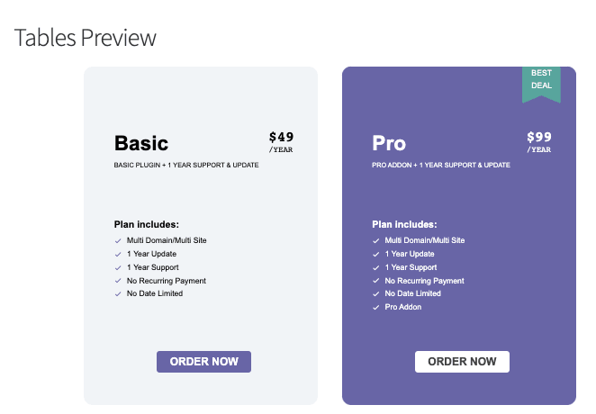Click checkmark beside Basic 1 Year Support
Viewport: 596px width, 414px height.
pyautogui.click(x=118, y=267)
